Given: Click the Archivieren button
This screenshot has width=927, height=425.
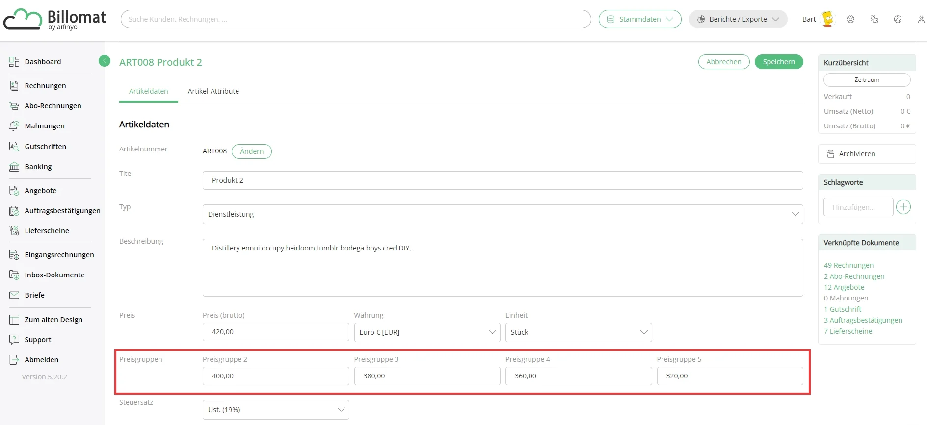Looking at the screenshot, I should (867, 154).
